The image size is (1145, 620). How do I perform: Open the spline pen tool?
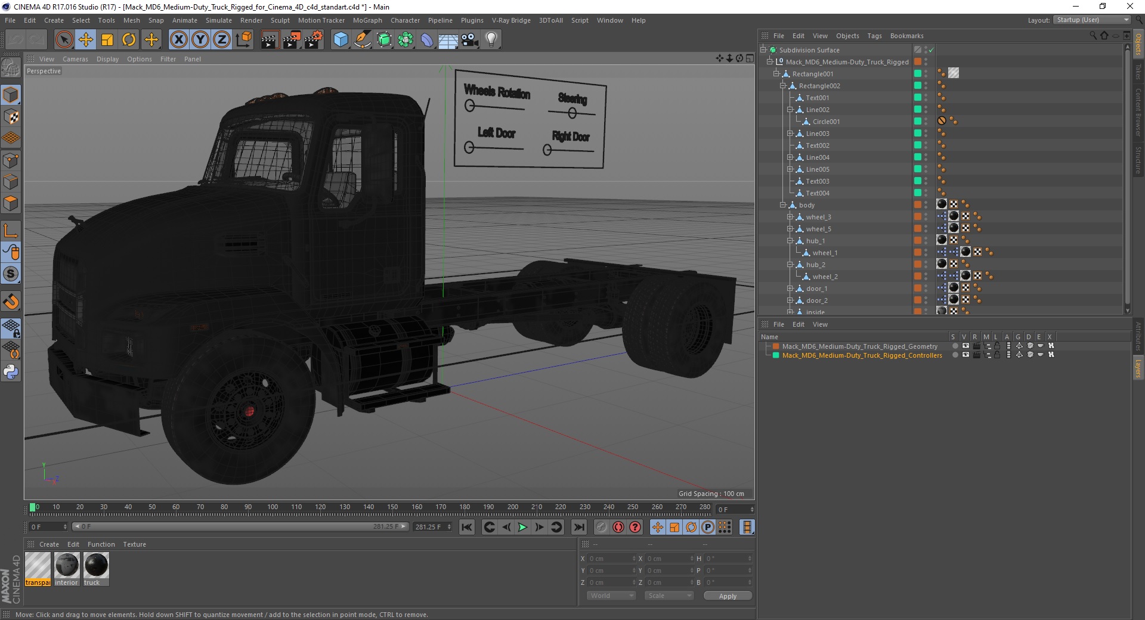tap(363, 40)
